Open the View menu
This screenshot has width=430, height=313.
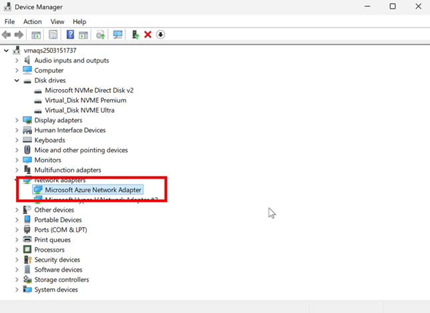pyautogui.click(x=57, y=22)
